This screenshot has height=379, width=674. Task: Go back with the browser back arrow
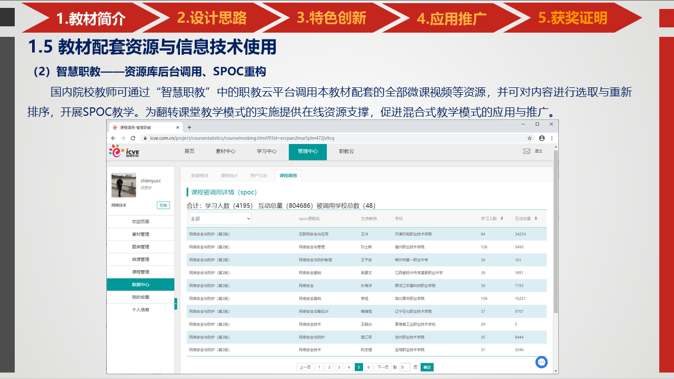tap(113, 138)
